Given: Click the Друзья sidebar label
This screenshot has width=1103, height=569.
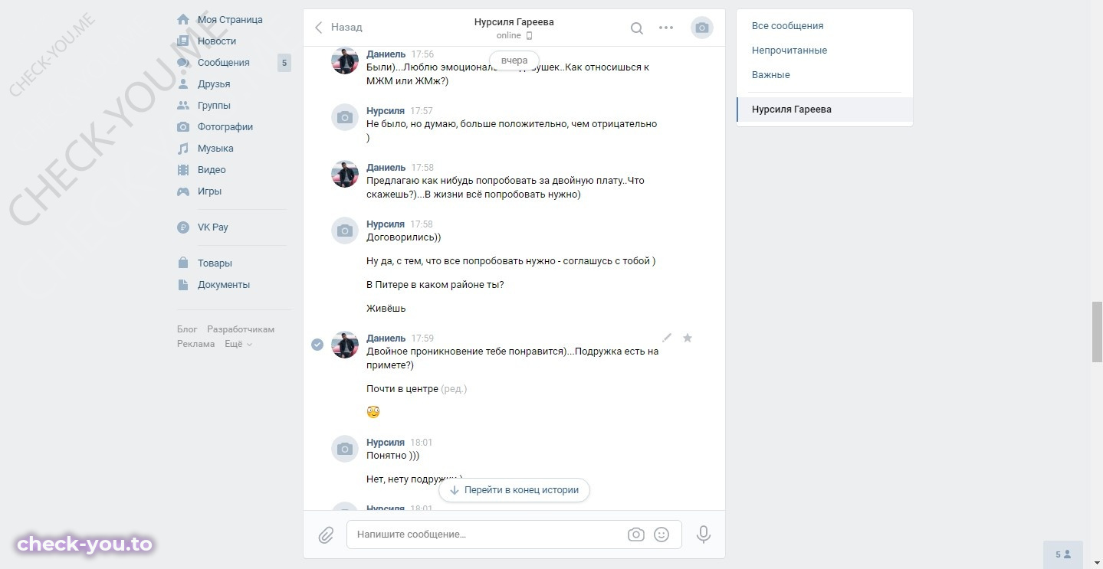Looking at the screenshot, I should pos(214,84).
